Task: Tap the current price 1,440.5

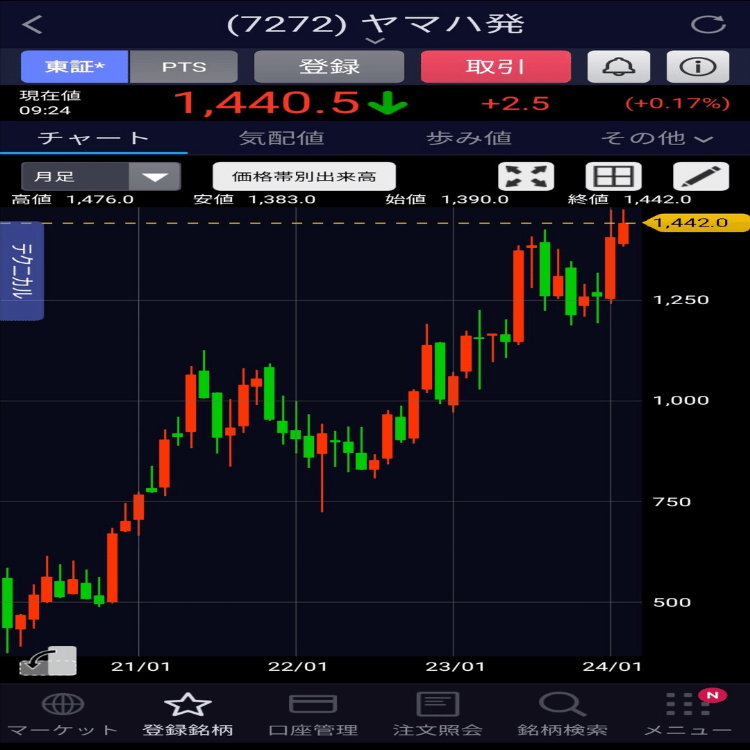Action: 267,103
